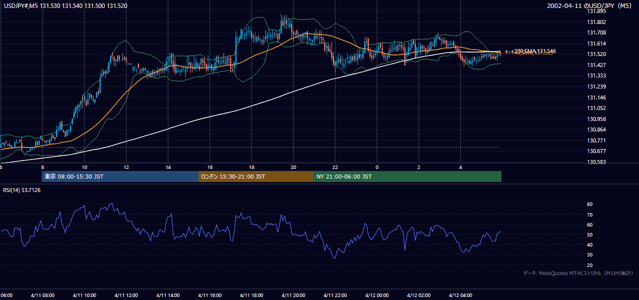
Task: Click the 4/12 02:00 bottom time label
Action: coord(418,295)
